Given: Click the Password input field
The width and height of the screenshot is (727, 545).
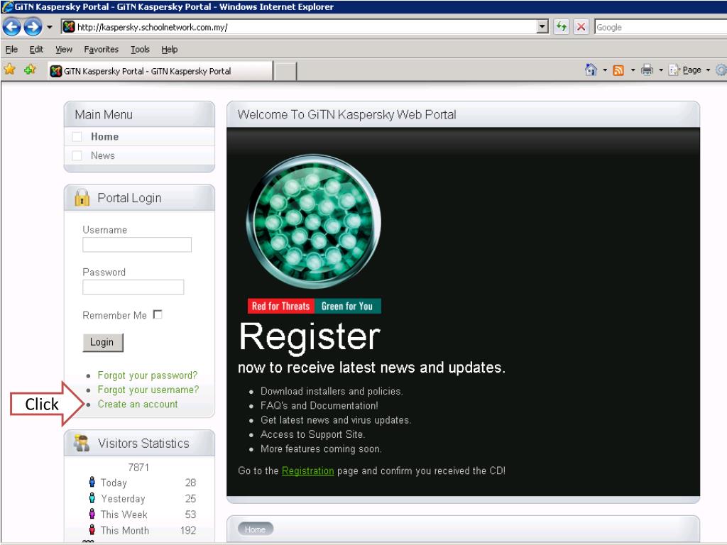Looking at the screenshot, I should coord(133,287).
